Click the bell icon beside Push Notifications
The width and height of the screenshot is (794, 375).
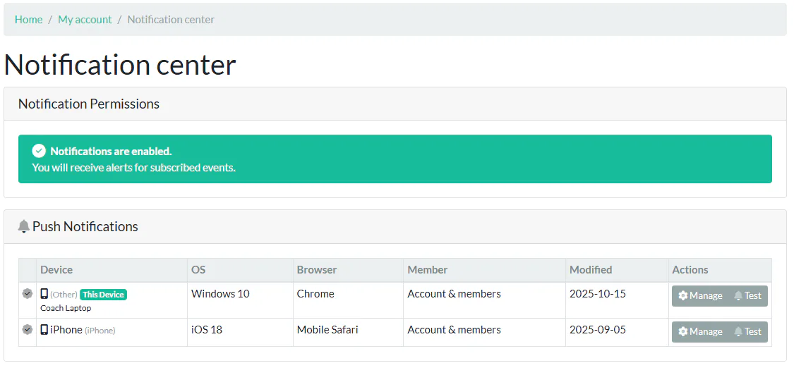click(x=23, y=226)
